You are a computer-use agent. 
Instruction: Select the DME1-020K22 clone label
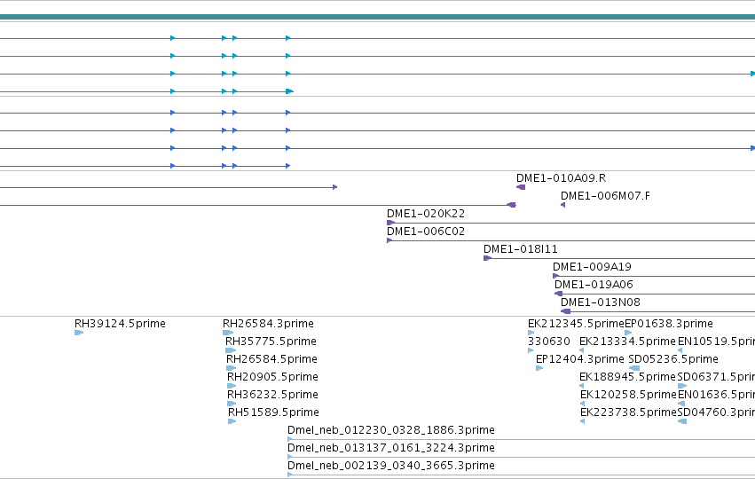coord(426,214)
